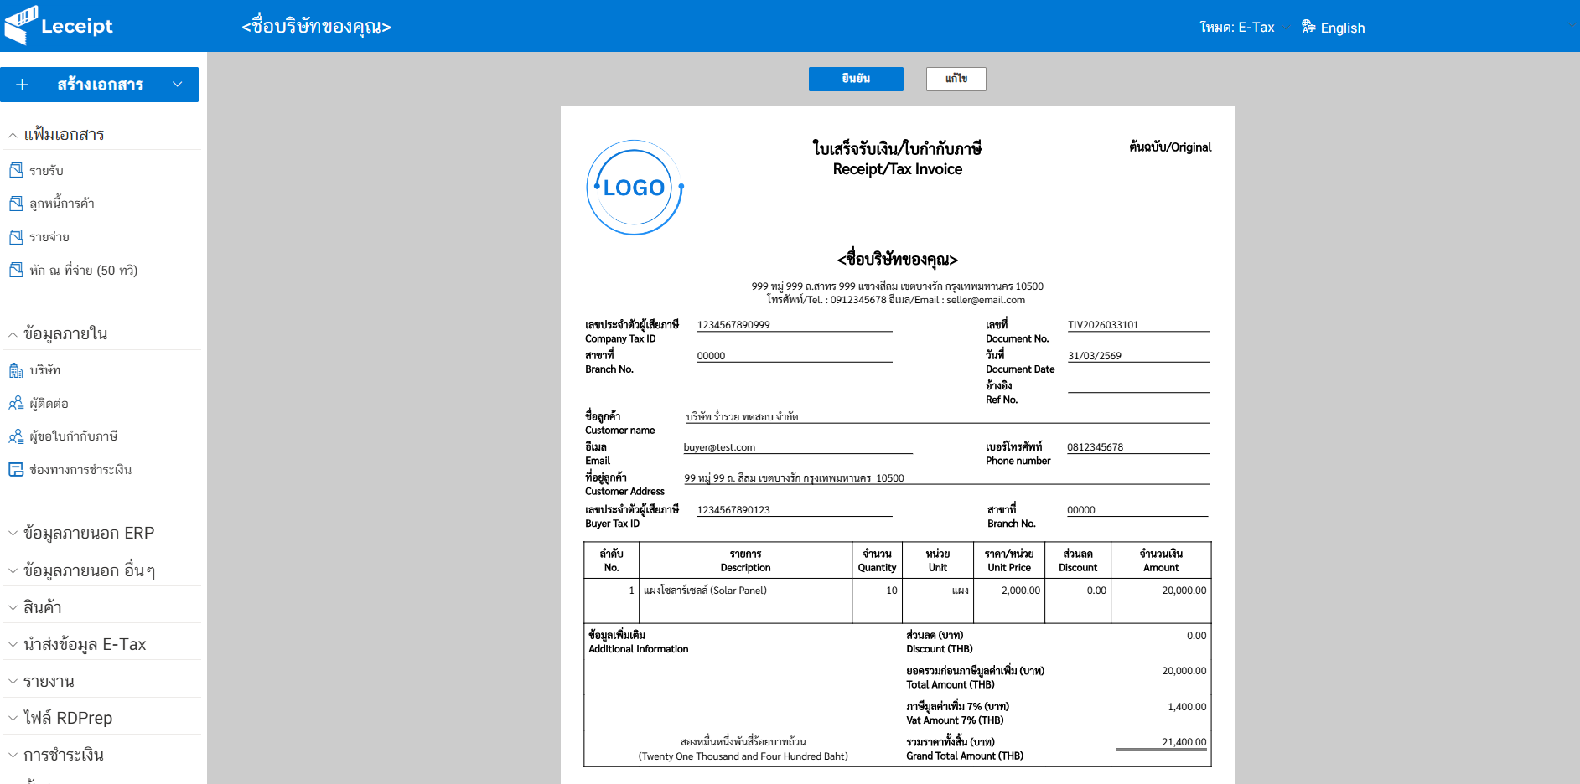
Task: Click the ลูกหนี้การค้า document icon
Action: coord(16,204)
